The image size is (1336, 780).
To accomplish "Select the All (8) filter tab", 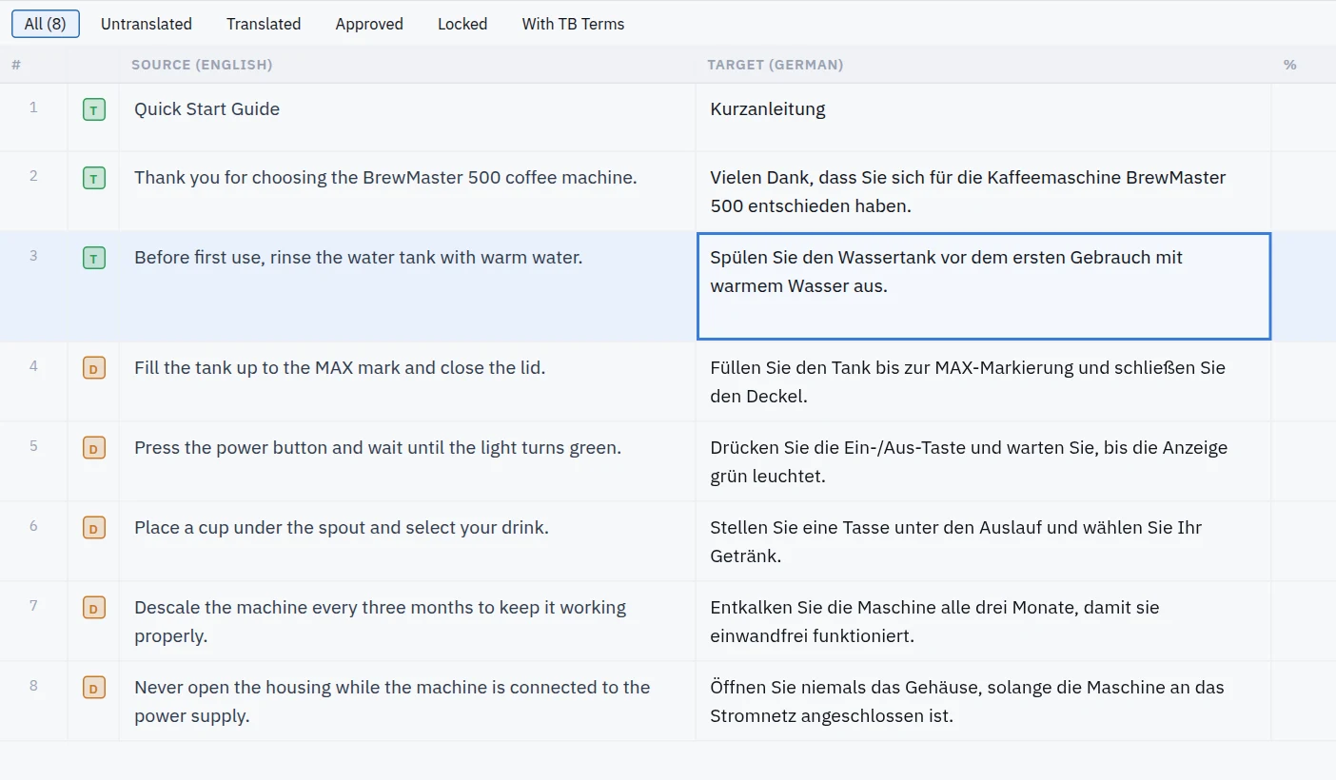I will tap(46, 24).
